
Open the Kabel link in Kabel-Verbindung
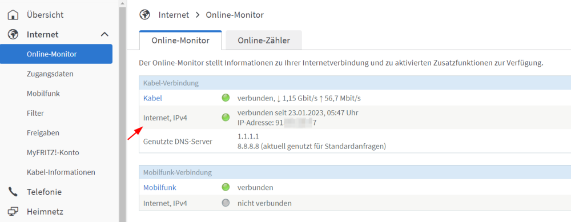[x=152, y=98]
